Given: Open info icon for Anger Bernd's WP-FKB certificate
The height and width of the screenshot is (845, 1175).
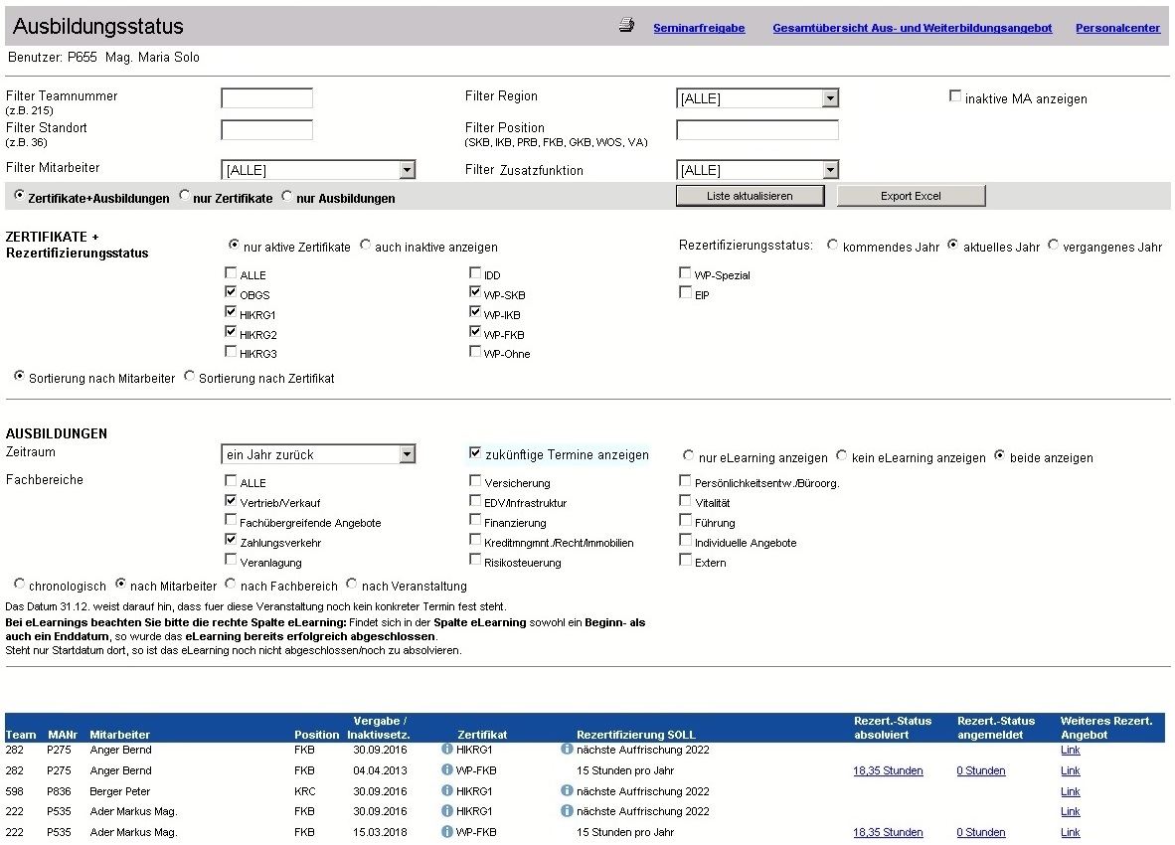Looking at the screenshot, I should tap(447, 770).
